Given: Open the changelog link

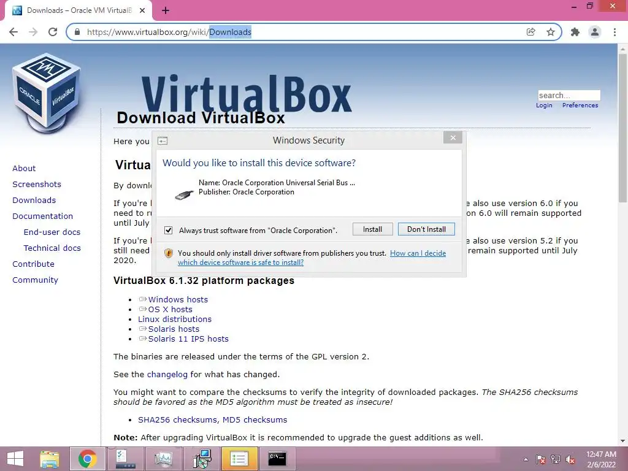Looking at the screenshot, I should pos(167,375).
